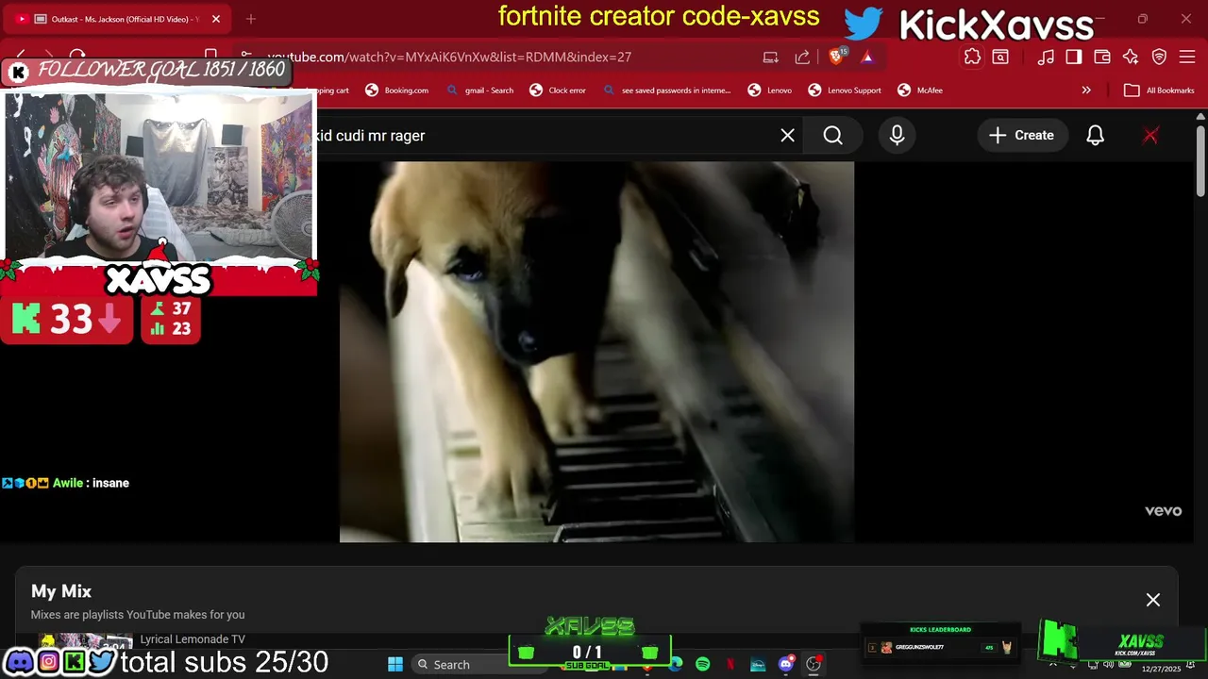This screenshot has height=679, width=1208.
Task: Toggle the browser sidebar panel
Action: (x=1074, y=57)
